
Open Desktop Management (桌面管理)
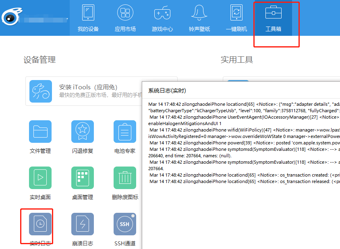[83, 178]
